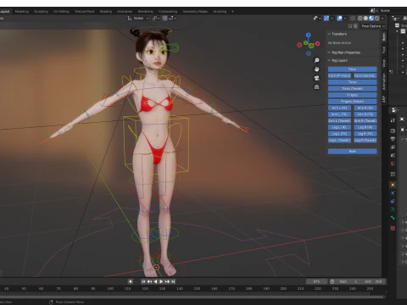Click the zoom magnifier icon in viewport
The width and height of the screenshot is (407, 305).
316,60
